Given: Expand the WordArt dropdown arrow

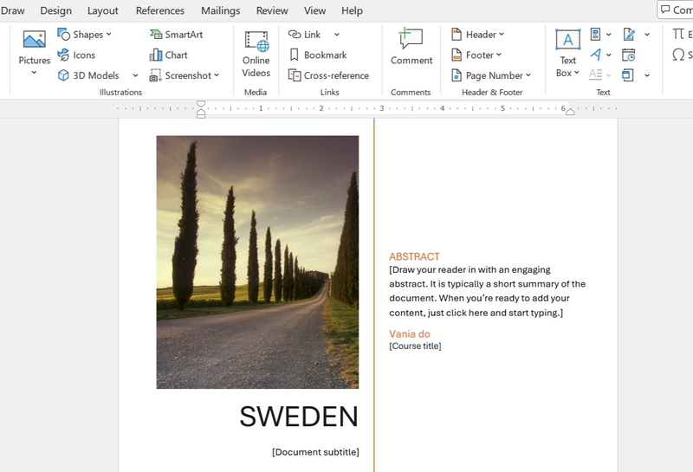Looking at the screenshot, I should pyautogui.click(x=609, y=55).
